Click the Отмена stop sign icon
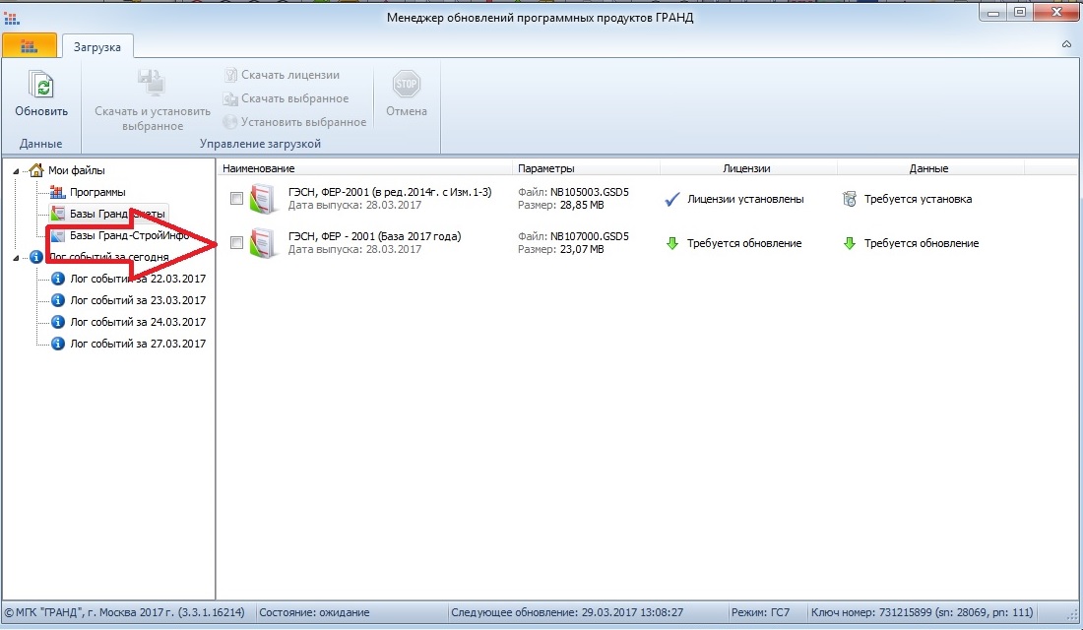The width and height of the screenshot is (1083, 630). click(406, 84)
